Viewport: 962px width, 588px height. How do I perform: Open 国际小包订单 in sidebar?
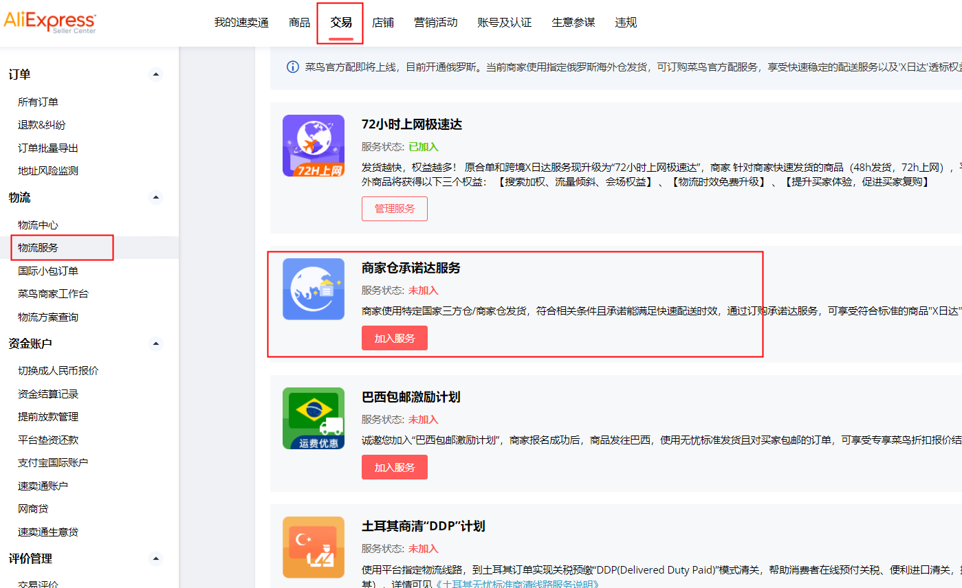(48, 271)
